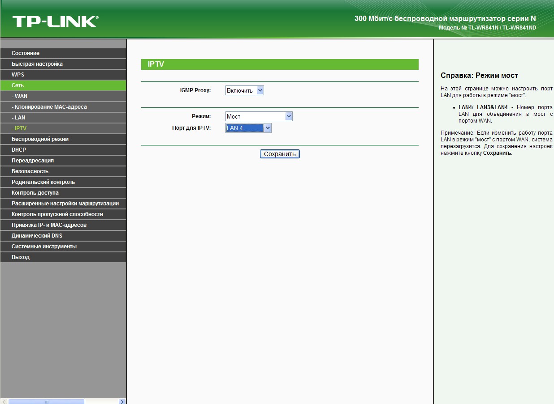Click the header title 300 Мбит/с беспроводной маршрутизатор
The image size is (554, 404).
(x=445, y=19)
